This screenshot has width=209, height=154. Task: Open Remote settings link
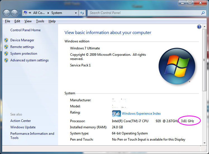22,47
